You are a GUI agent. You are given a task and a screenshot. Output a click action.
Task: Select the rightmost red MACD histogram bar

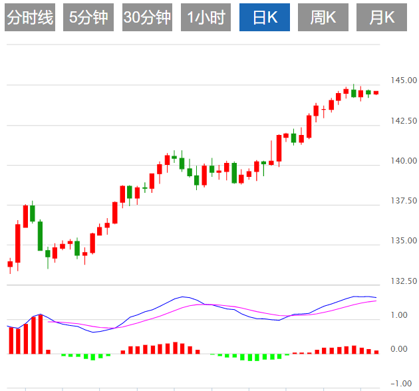(376, 351)
